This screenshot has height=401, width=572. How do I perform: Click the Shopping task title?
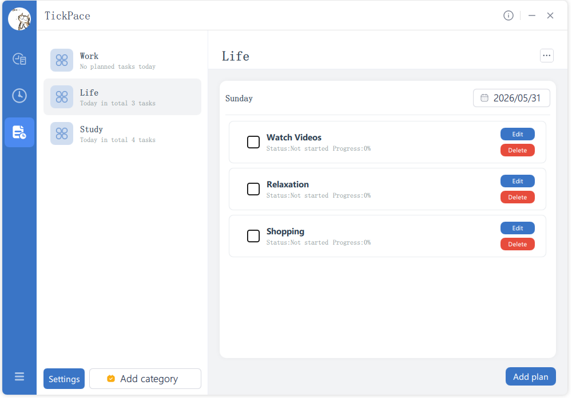pos(285,231)
